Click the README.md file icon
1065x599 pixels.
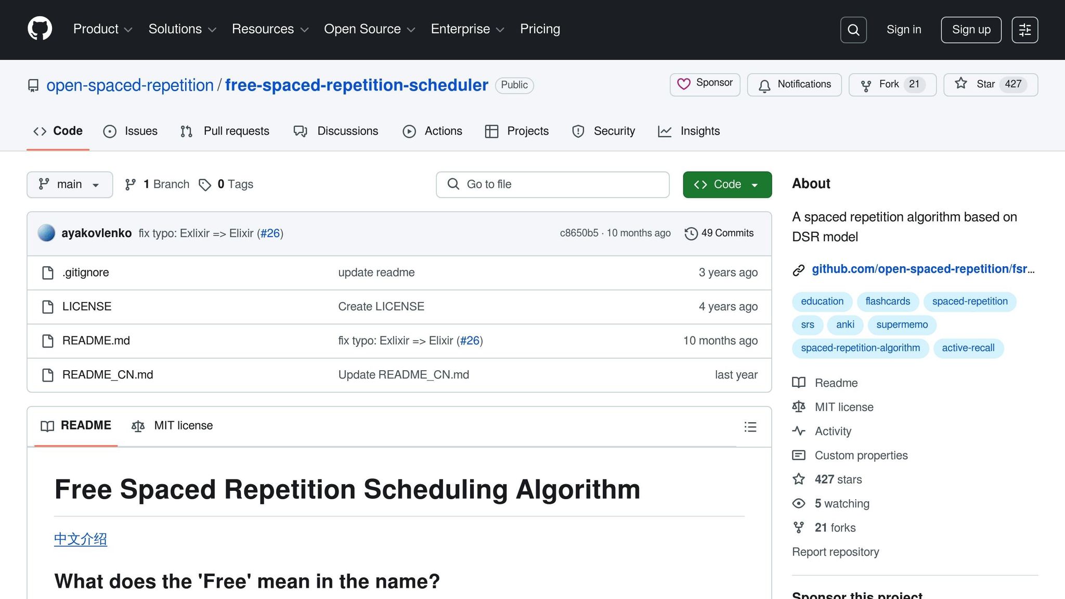point(48,341)
